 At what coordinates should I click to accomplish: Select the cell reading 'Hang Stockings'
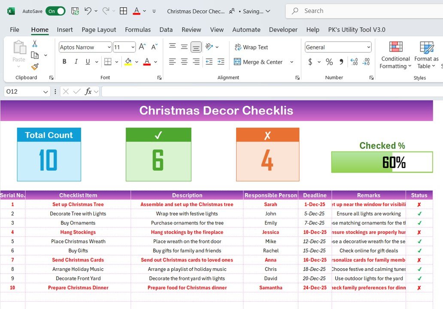[x=78, y=232]
